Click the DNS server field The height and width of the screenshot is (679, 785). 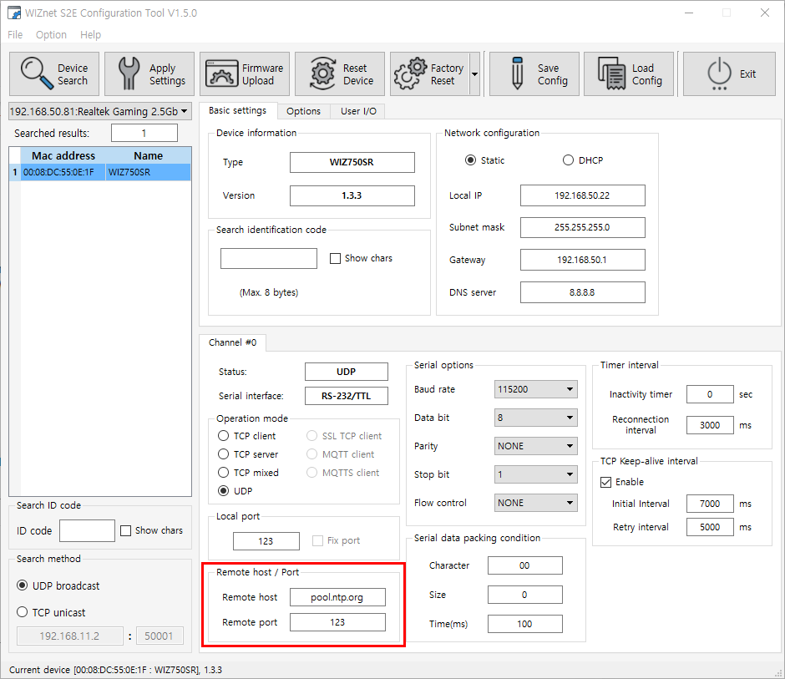(x=583, y=292)
